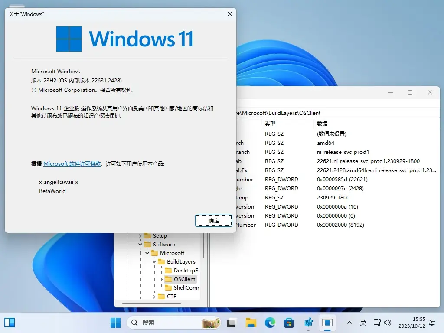The width and height of the screenshot is (444, 333).
Task: Click the OSClient folder icon
Action: tap(169, 279)
